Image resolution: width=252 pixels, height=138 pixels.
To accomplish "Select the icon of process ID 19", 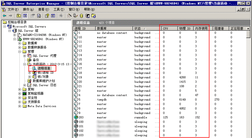I will 76,77.
